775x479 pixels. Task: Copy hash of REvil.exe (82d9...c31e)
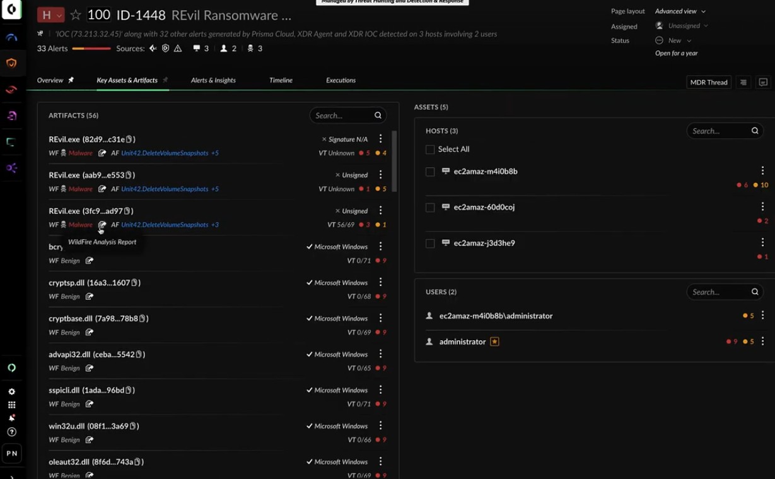(x=129, y=139)
